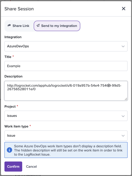The width and height of the screenshot is (132, 176).
Task: Focus the Title field containing Example
Action: click(66, 66)
